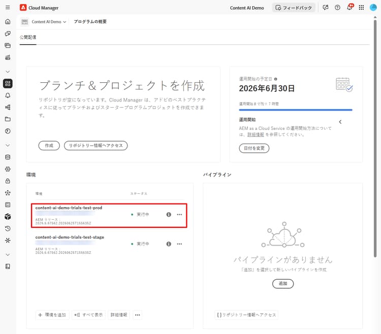Select the 公開配信 tab
The image size is (381, 334).
click(28, 38)
